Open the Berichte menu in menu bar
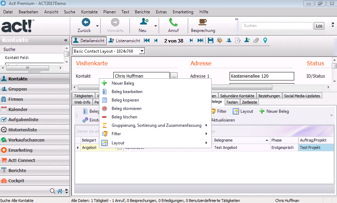Screen dimensions: 337x203 point(142,12)
